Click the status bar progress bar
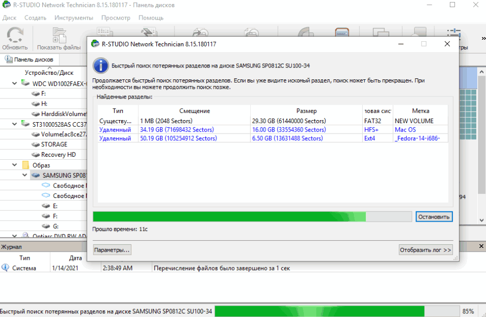This screenshot has height=317, width=486. tap(336, 311)
